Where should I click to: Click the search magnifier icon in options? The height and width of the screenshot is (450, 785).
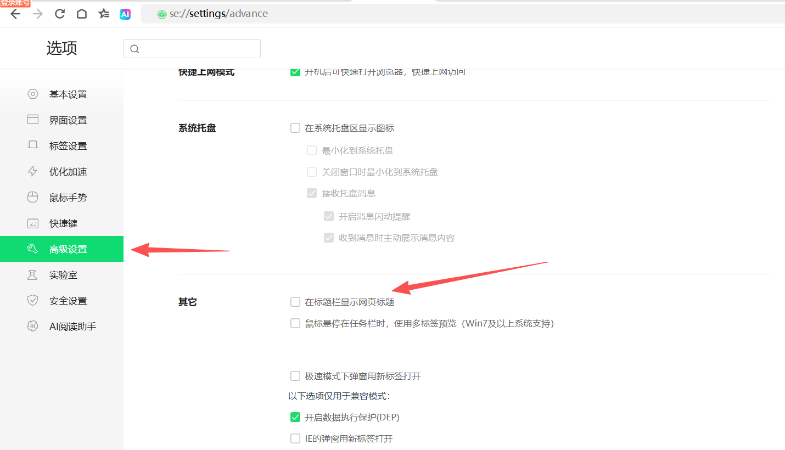[x=134, y=49]
